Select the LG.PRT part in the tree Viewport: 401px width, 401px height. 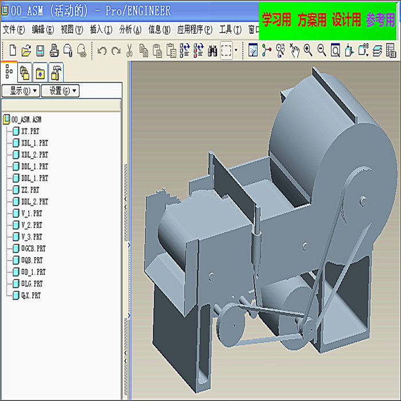(x=27, y=284)
